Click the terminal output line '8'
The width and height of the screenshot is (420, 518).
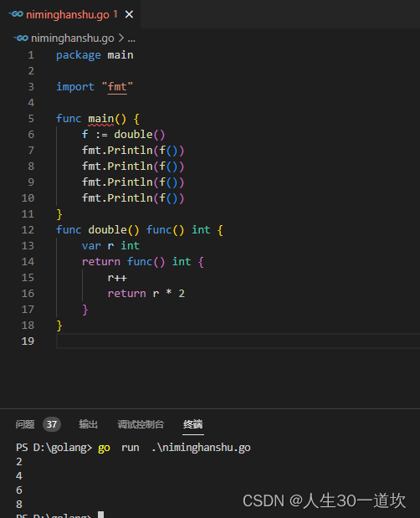(19, 505)
